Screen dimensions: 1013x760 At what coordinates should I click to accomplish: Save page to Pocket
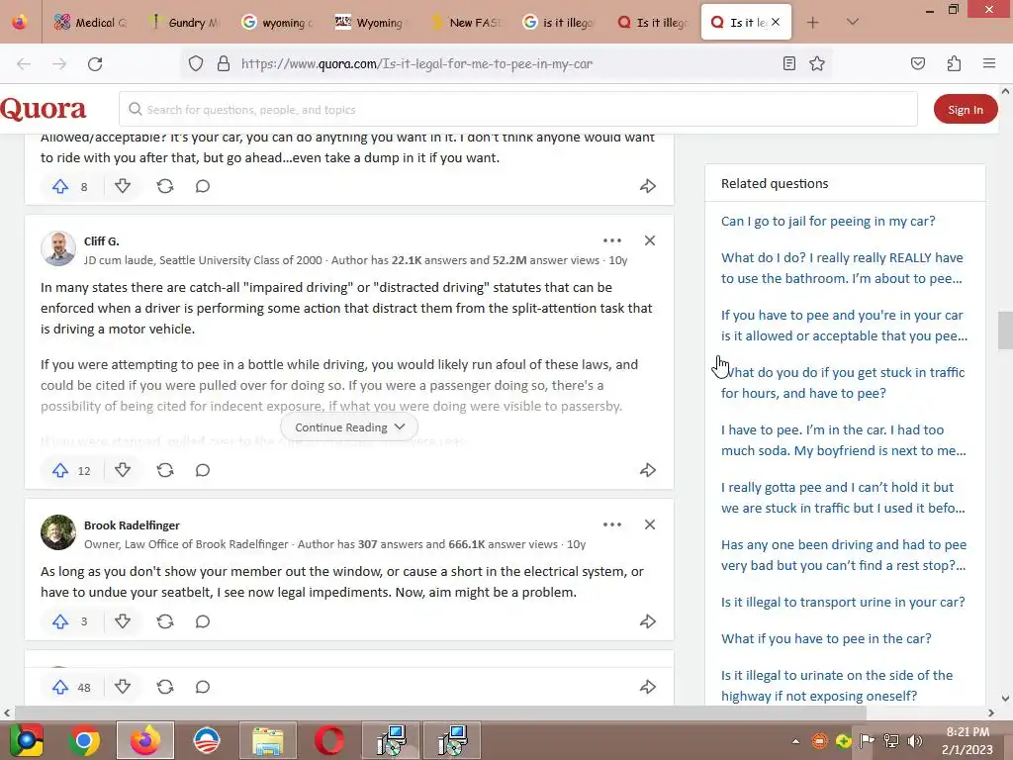pyautogui.click(x=918, y=64)
